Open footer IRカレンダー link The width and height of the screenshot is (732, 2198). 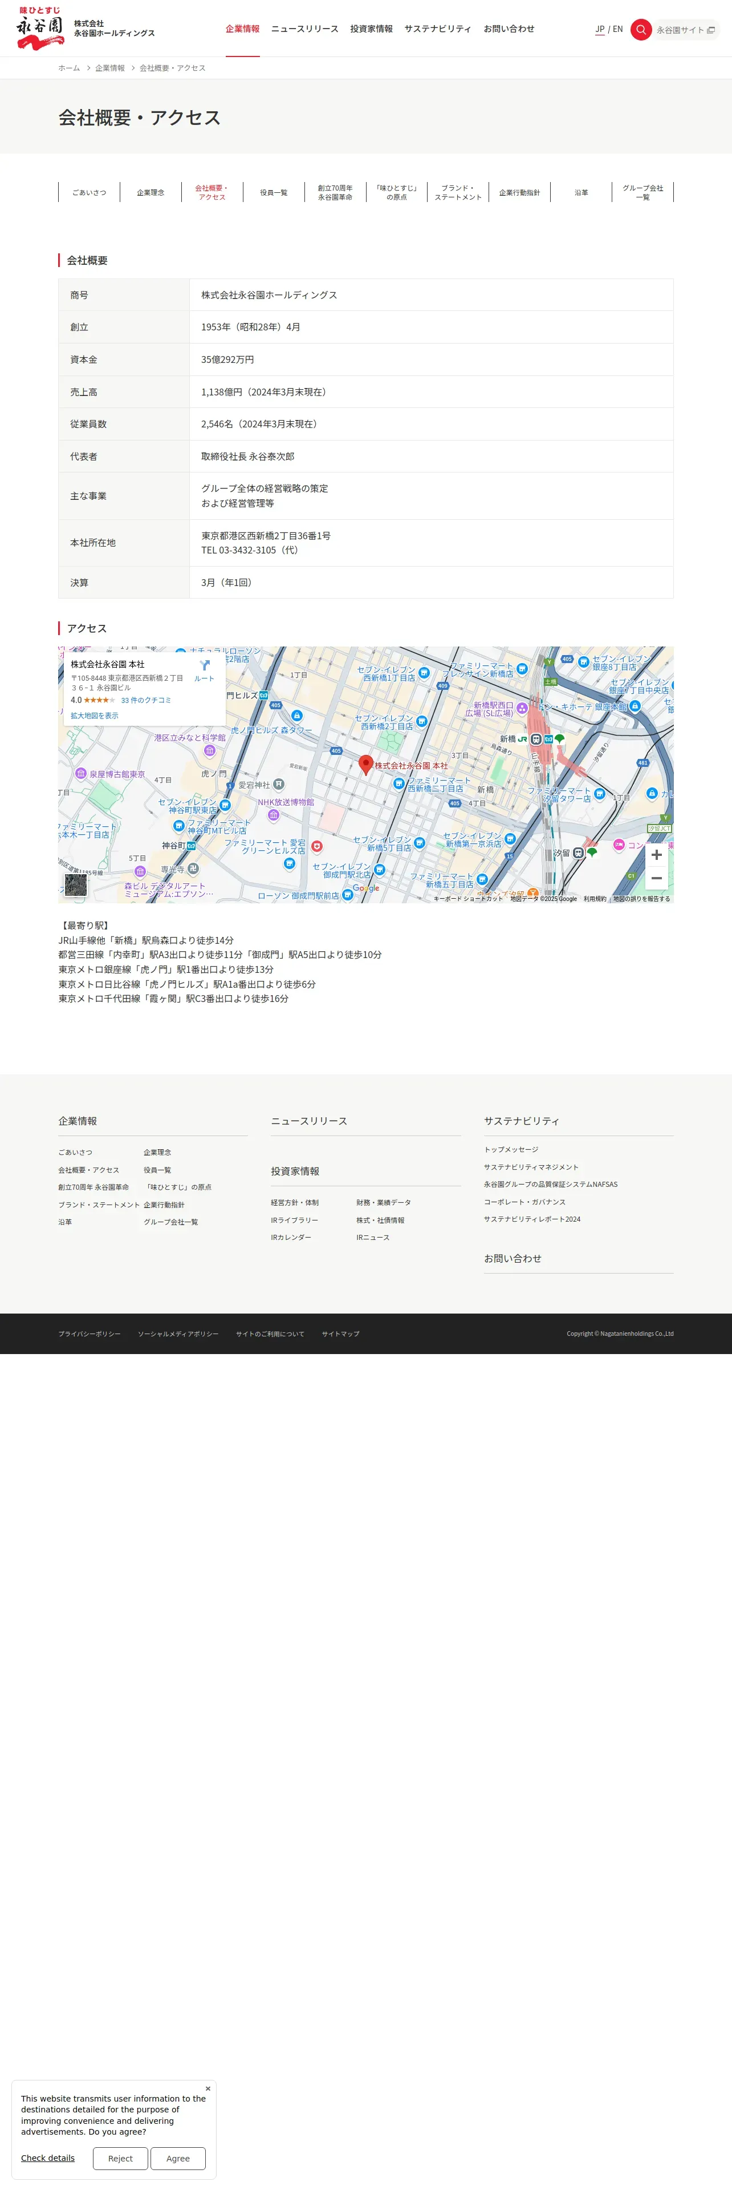[291, 1237]
